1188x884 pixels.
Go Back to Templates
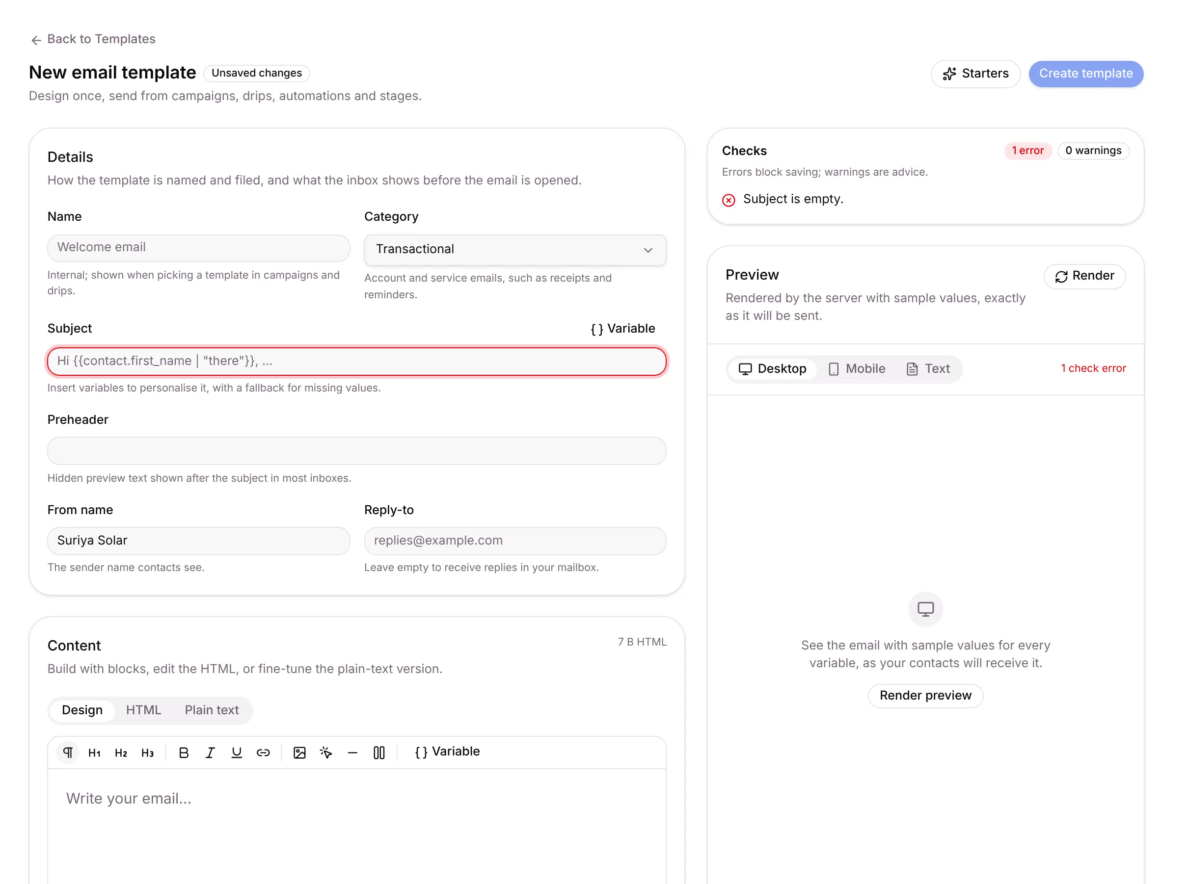[93, 39]
